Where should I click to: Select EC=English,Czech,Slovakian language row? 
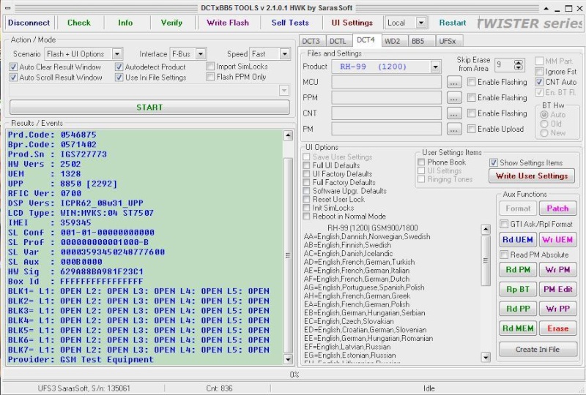tap(349, 321)
